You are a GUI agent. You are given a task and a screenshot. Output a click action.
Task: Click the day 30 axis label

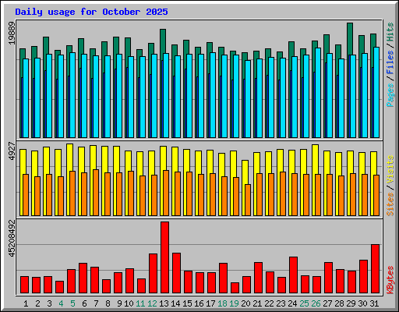[362, 303]
